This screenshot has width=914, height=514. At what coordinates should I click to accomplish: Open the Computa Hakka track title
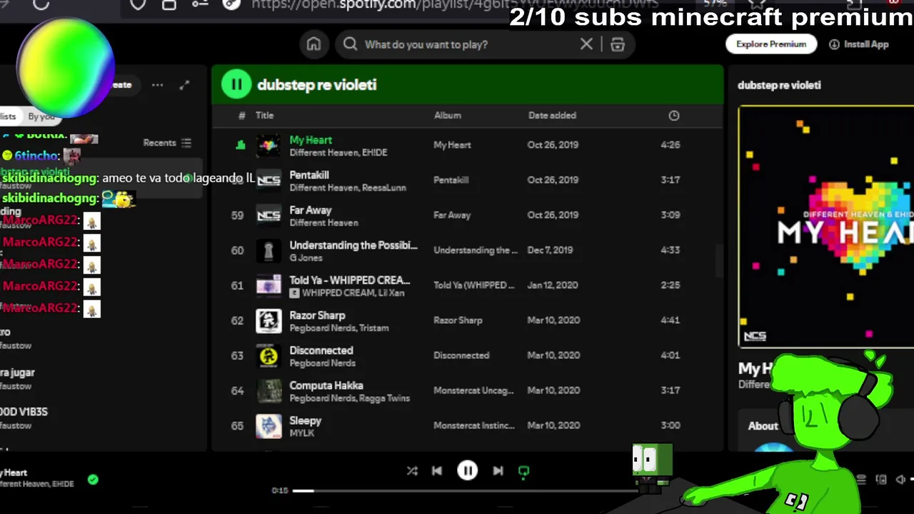(326, 385)
